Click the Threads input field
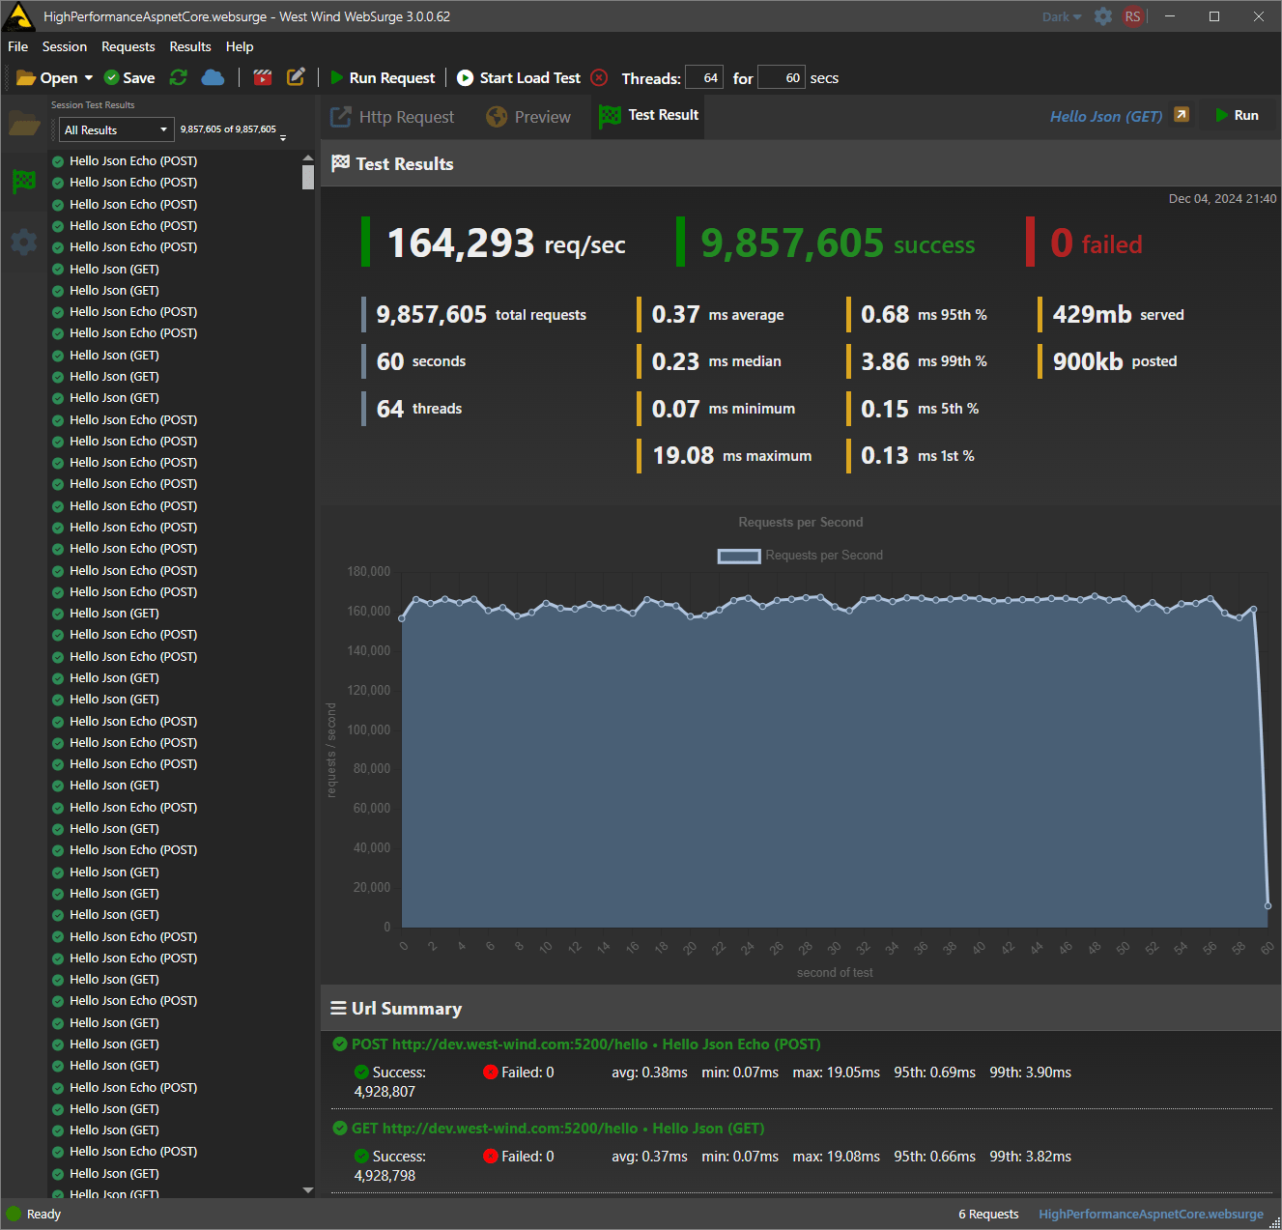1282x1230 pixels. pos(704,77)
